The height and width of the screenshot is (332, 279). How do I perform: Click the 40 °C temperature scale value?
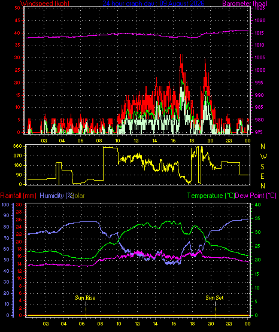257,205
